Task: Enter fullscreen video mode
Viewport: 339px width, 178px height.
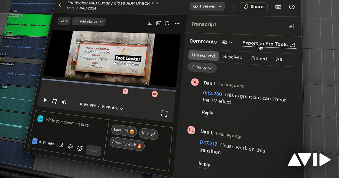Action: 164,114
